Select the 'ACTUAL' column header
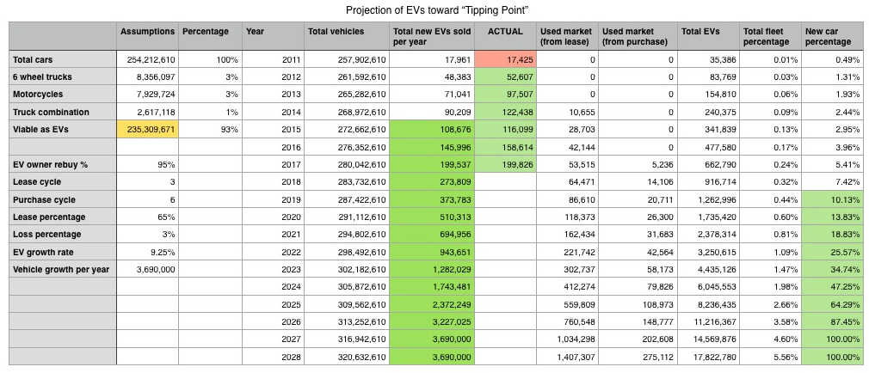This screenshot has height=373, width=869. point(507,32)
